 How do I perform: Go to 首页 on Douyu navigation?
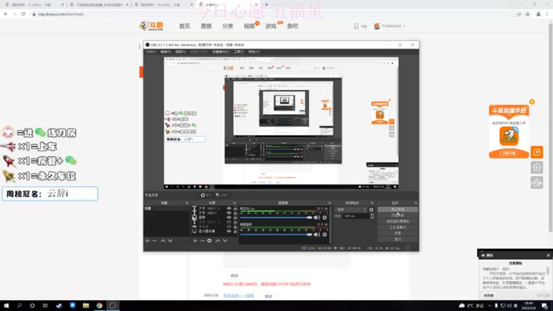tap(185, 26)
